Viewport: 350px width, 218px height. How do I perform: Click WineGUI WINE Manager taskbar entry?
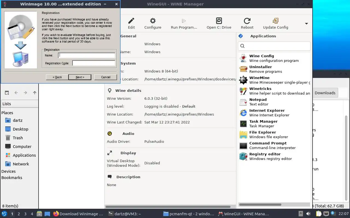tap(244, 214)
